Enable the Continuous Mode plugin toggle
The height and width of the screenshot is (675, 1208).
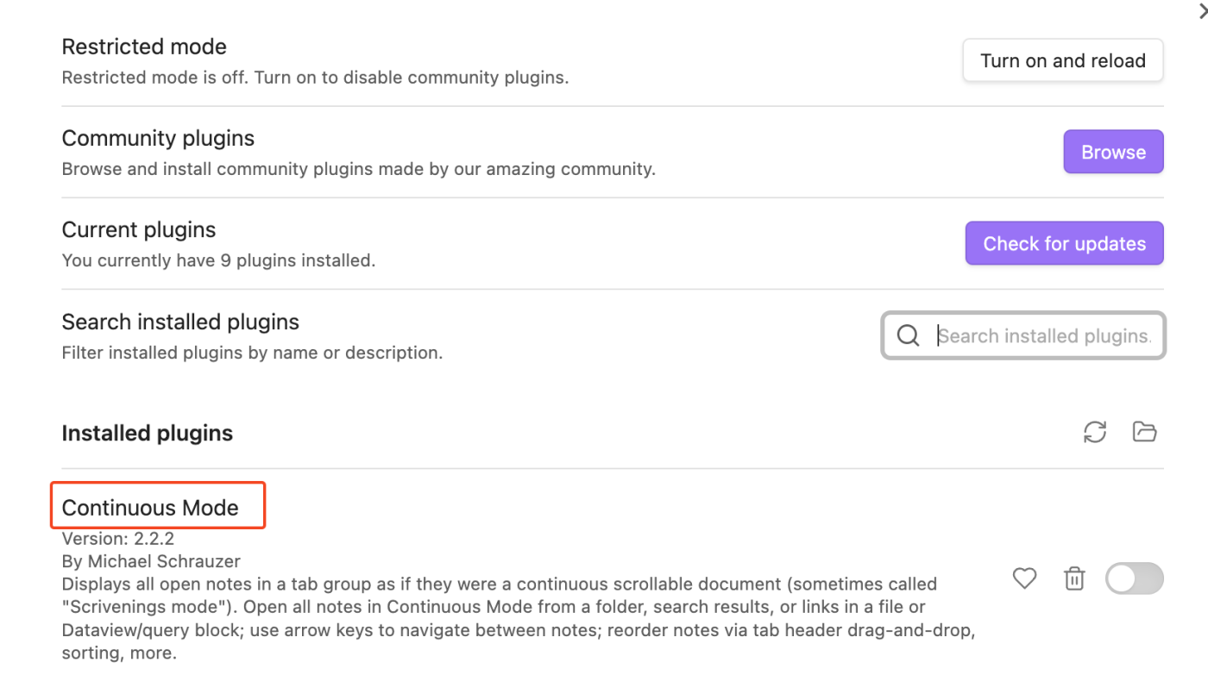click(1134, 578)
